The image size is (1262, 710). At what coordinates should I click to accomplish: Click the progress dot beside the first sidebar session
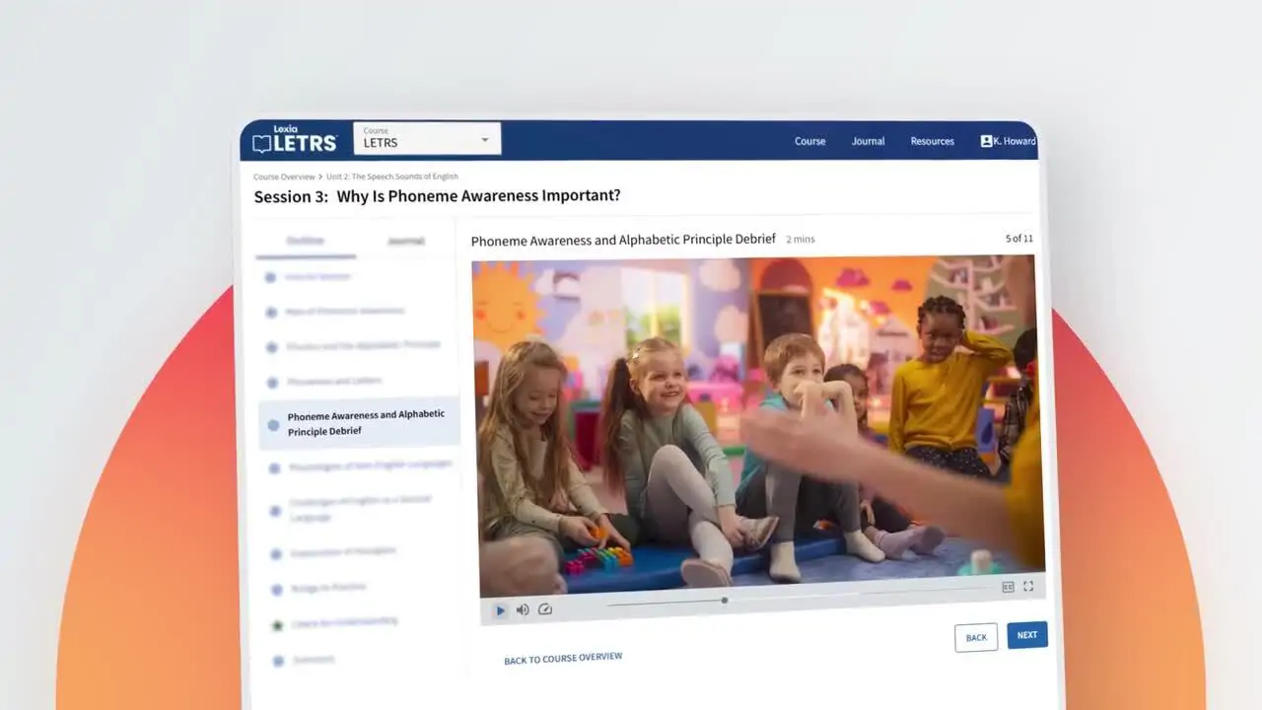[x=270, y=277]
